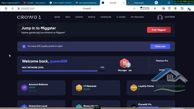Click the Account Balance purple icon
The width and height of the screenshot is (194, 109).
(24, 88)
